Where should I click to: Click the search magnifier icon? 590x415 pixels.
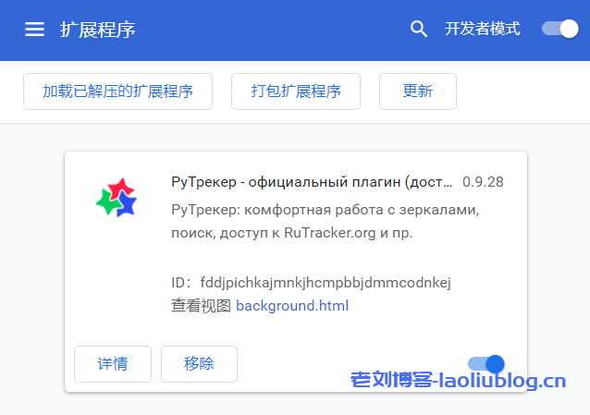[419, 30]
